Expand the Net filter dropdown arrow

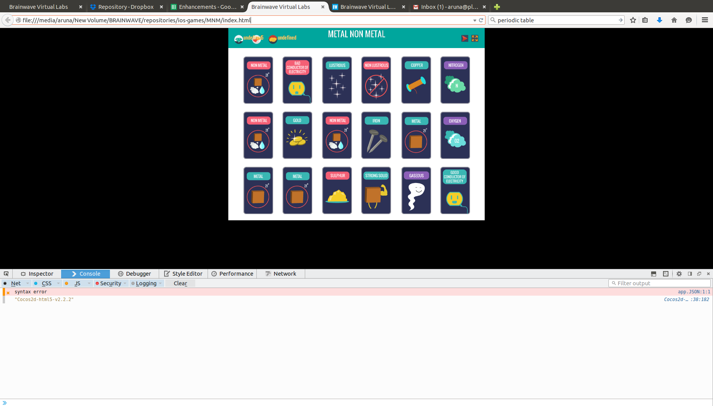(28, 283)
